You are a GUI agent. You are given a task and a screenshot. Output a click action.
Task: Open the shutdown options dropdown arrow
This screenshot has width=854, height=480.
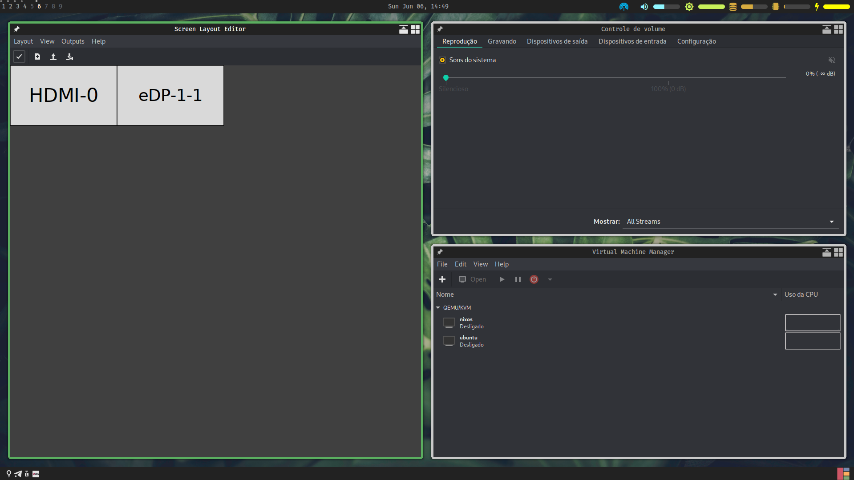tap(550, 279)
